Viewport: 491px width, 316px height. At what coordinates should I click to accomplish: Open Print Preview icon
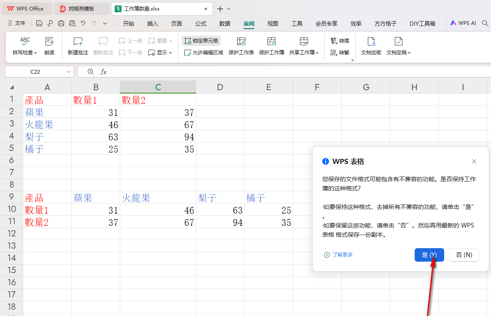(72, 24)
